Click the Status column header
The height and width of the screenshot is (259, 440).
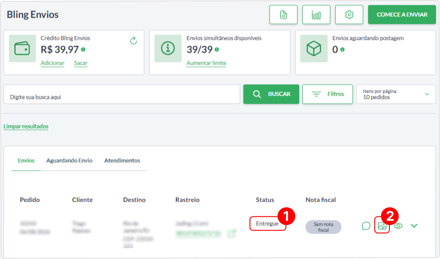265,200
